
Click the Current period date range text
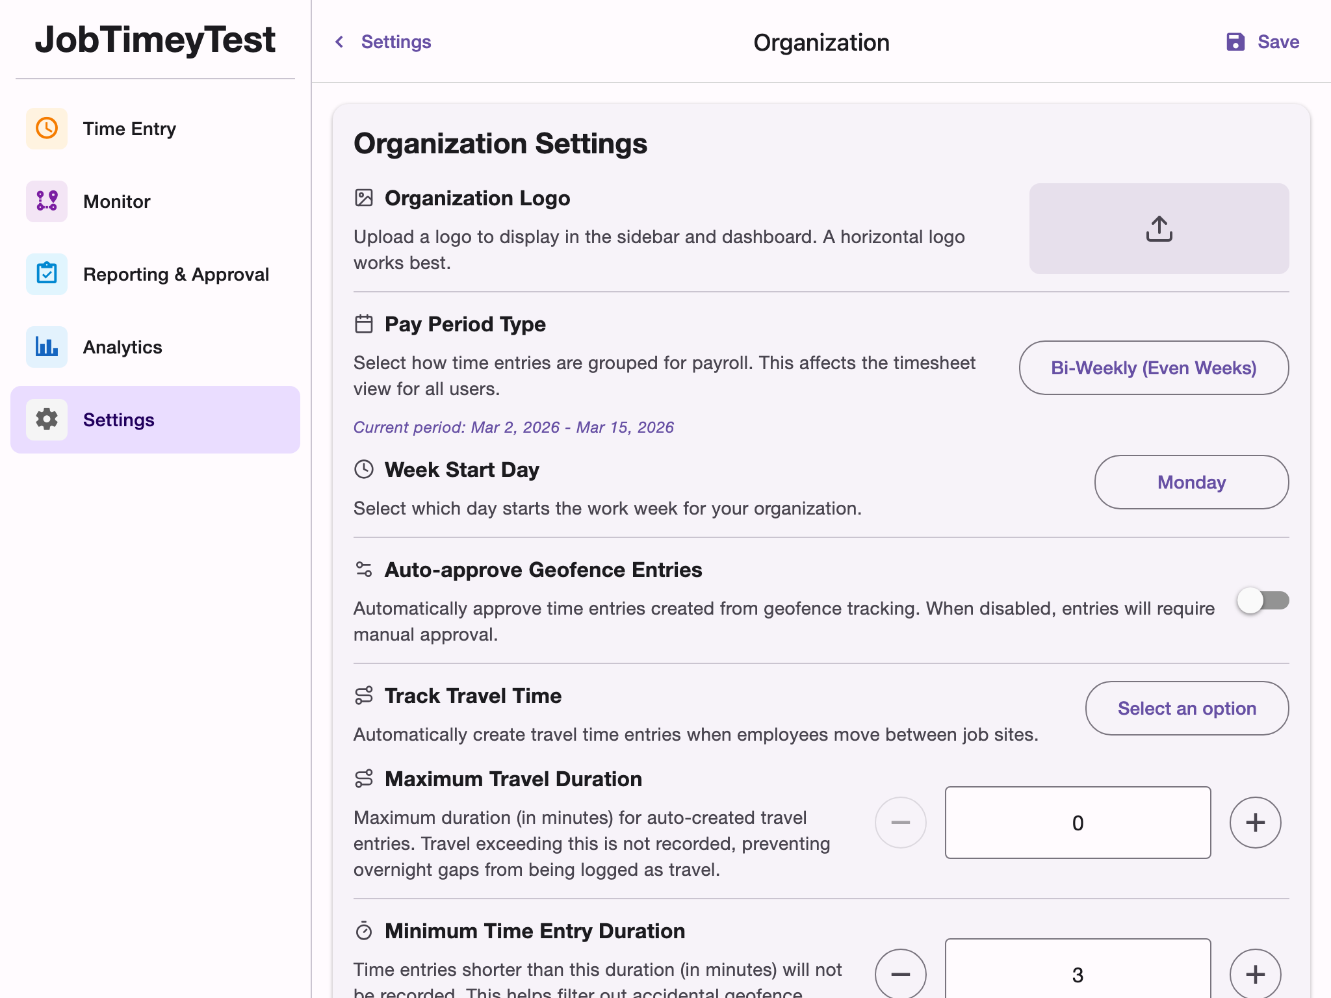(x=513, y=427)
